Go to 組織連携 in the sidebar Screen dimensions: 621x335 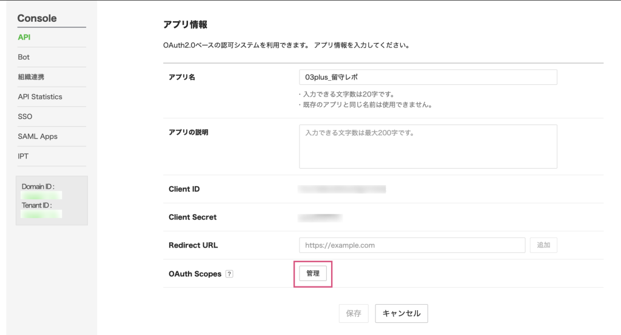coord(31,77)
